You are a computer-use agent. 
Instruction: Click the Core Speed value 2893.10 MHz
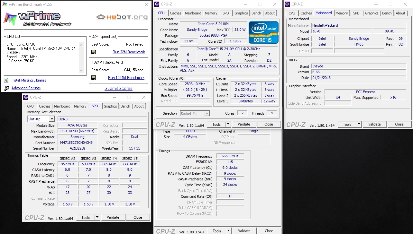click(196, 84)
